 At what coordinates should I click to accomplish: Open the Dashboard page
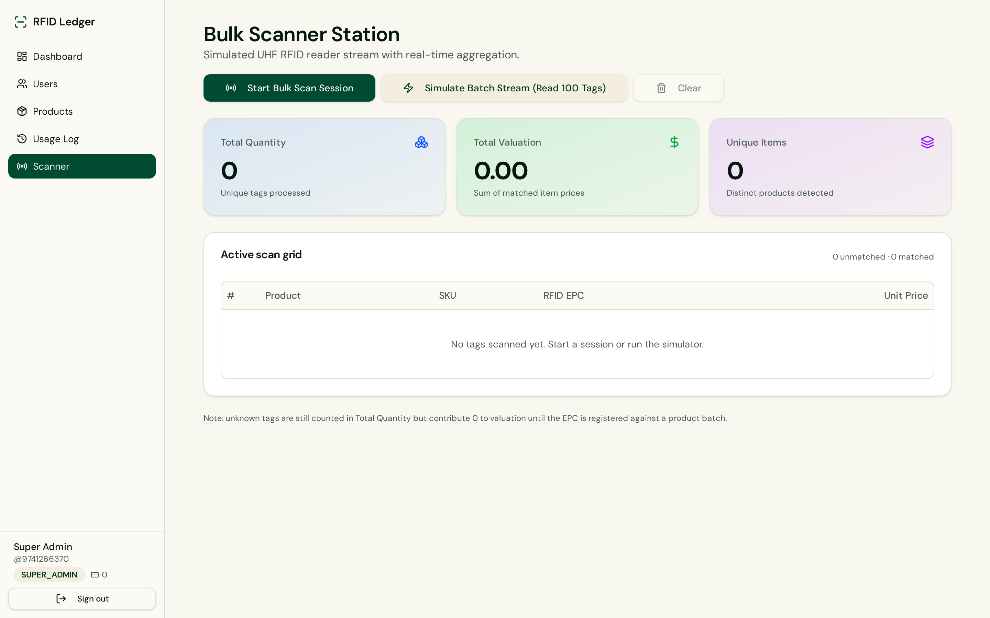point(82,56)
